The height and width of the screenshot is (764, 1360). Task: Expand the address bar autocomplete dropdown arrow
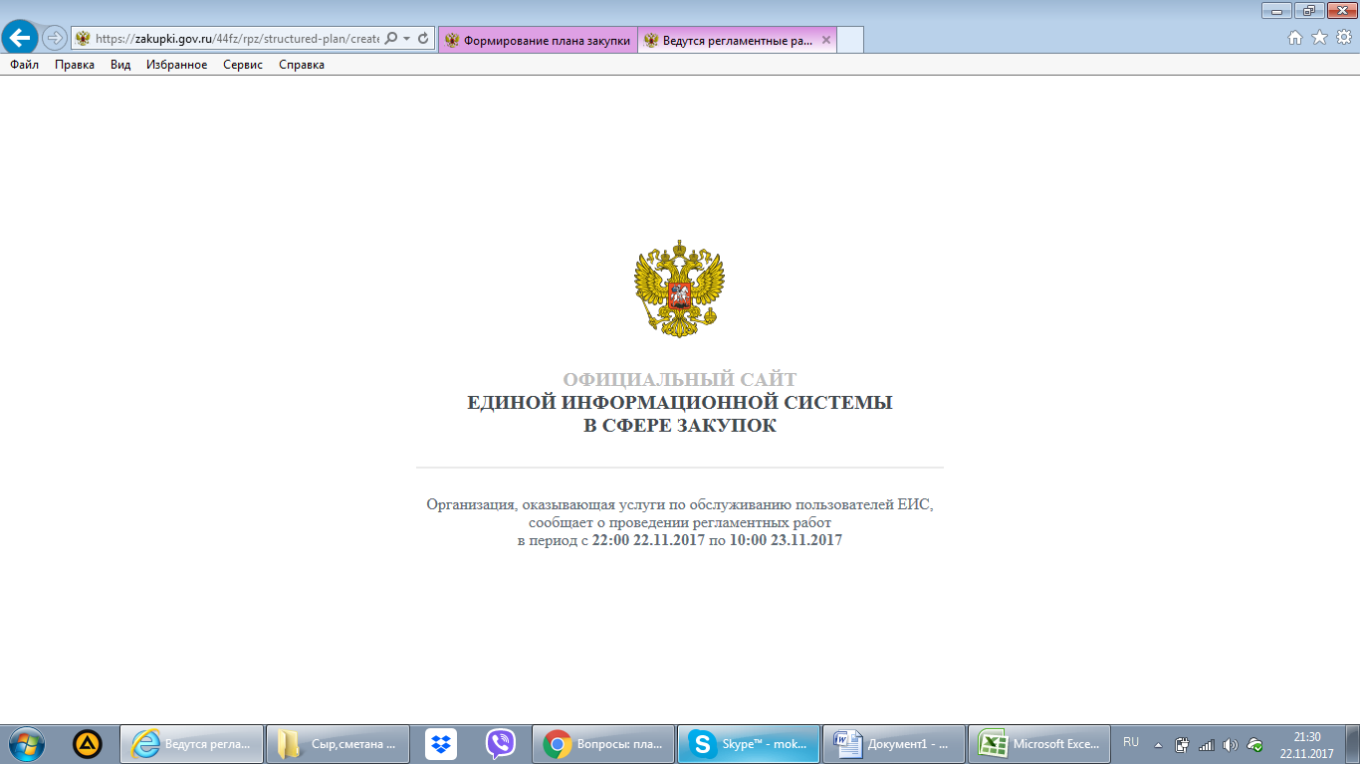click(x=406, y=39)
